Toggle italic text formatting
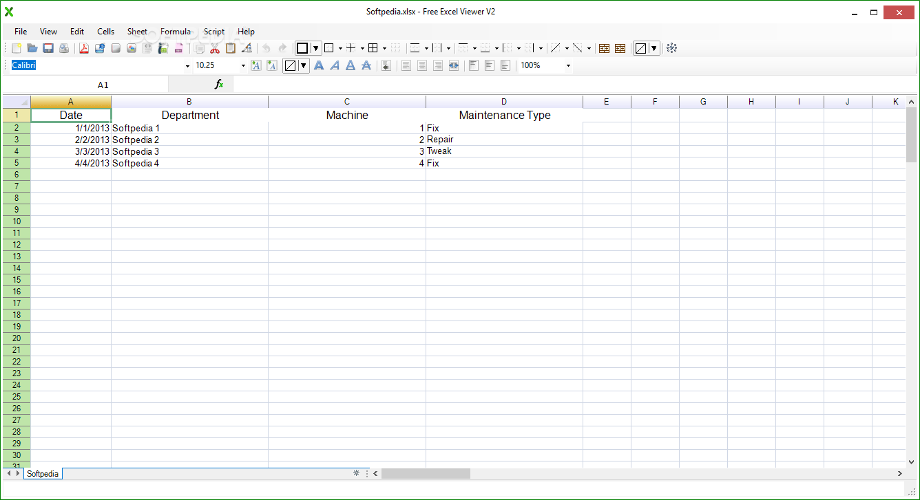The width and height of the screenshot is (920, 500). coord(335,65)
